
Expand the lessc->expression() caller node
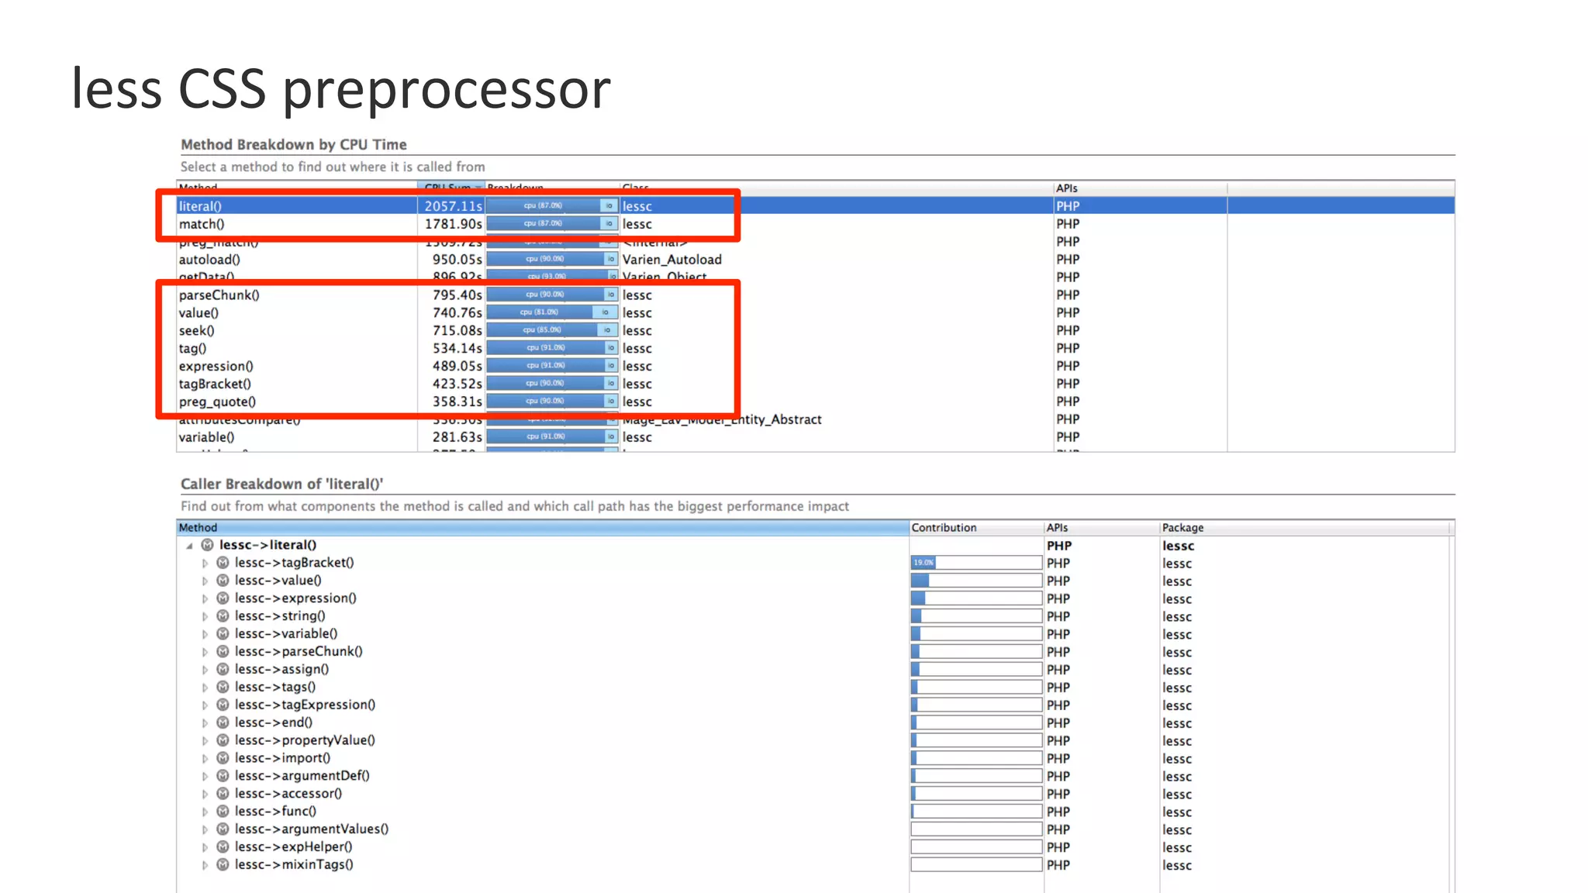pos(205,599)
